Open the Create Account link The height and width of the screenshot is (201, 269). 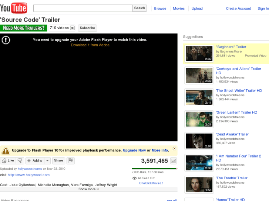pyautogui.click(x=238, y=8)
